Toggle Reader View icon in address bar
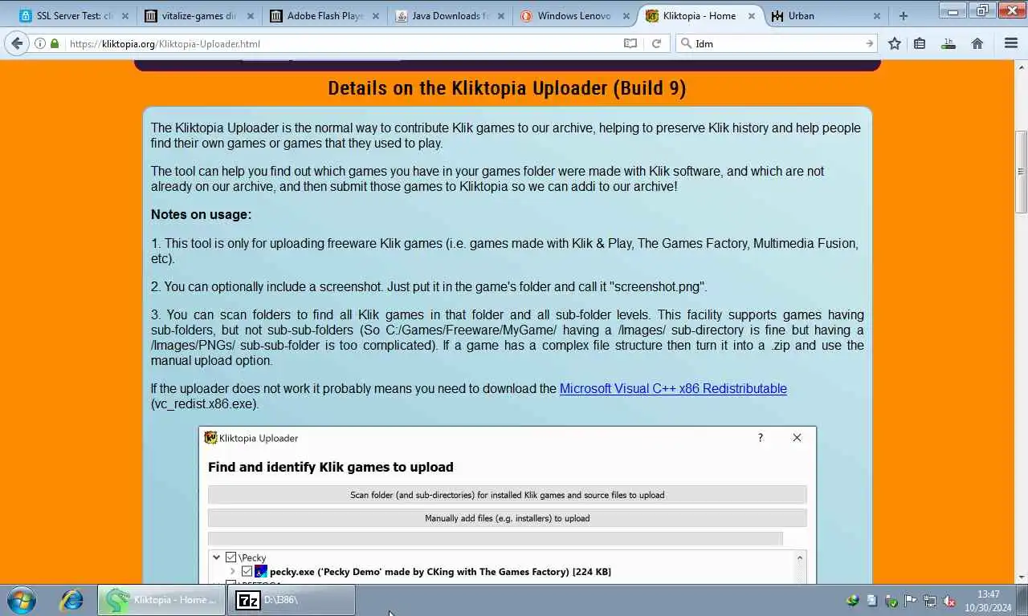1028x616 pixels. coord(630,44)
